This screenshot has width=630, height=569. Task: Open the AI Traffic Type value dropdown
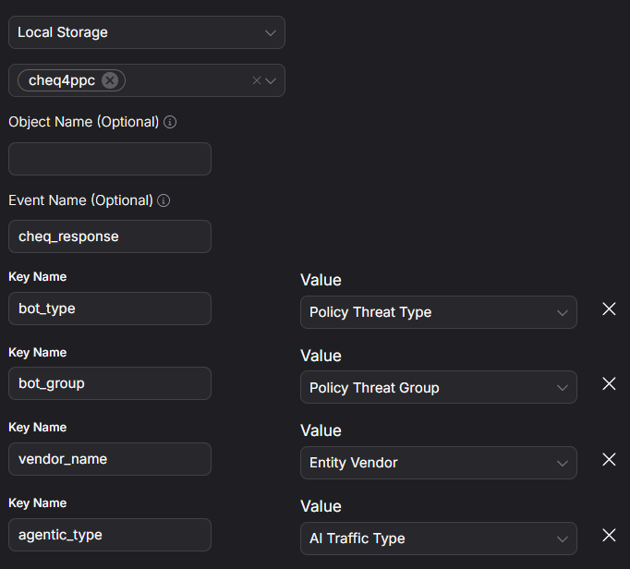(439, 539)
